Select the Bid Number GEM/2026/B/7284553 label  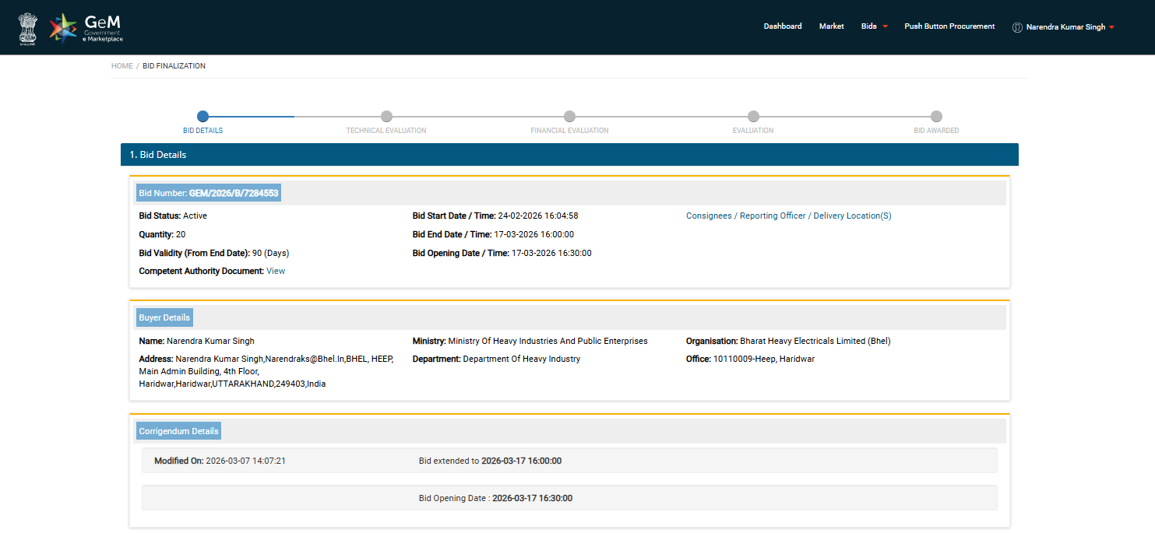pyautogui.click(x=209, y=193)
